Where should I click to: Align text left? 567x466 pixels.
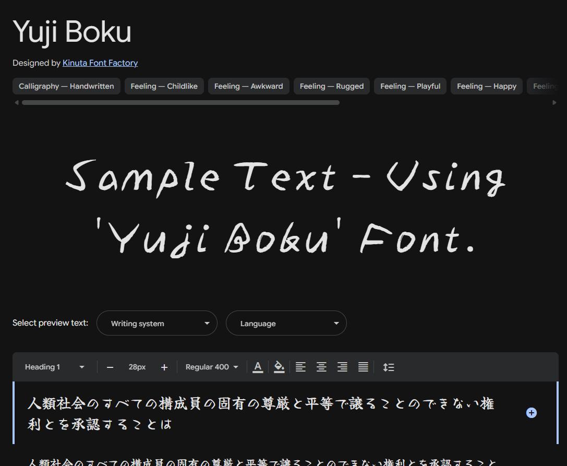[x=300, y=367]
